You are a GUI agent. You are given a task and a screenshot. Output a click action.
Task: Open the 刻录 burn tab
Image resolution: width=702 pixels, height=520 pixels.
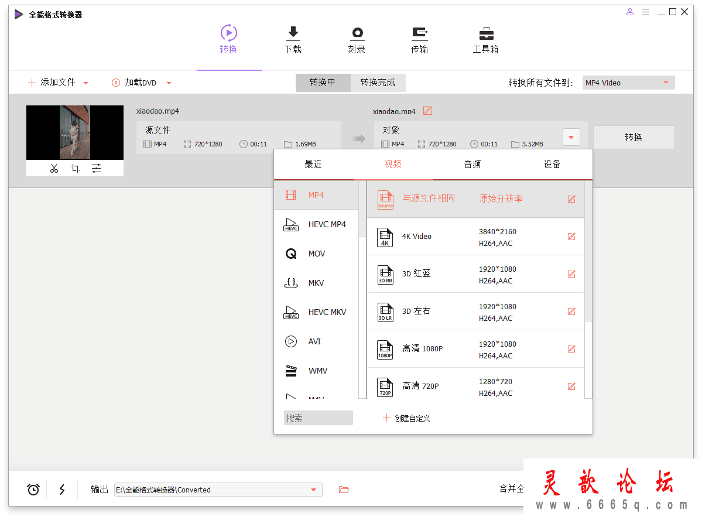pos(357,39)
